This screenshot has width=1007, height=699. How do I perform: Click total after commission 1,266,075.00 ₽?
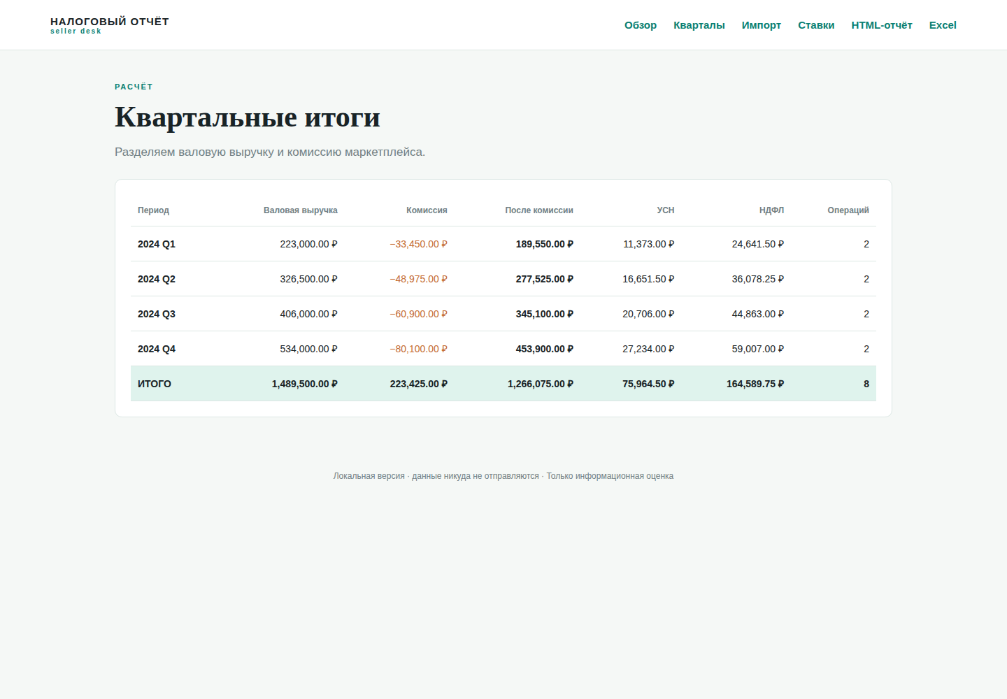pos(540,384)
